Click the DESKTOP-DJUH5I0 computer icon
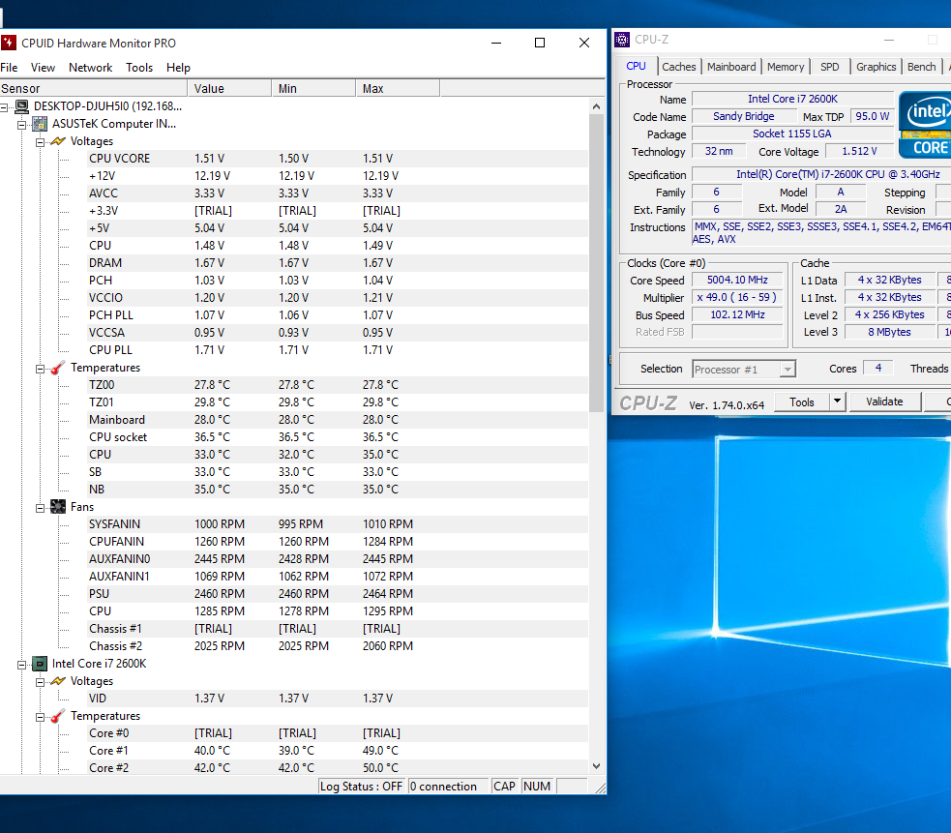951x833 pixels. (21, 106)
